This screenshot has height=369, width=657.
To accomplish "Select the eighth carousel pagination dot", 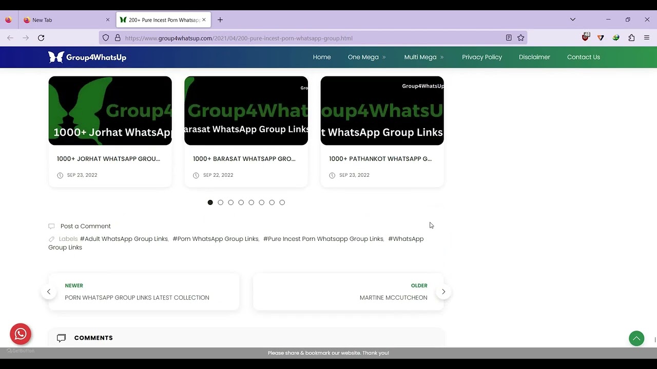I will coord(282,202).
